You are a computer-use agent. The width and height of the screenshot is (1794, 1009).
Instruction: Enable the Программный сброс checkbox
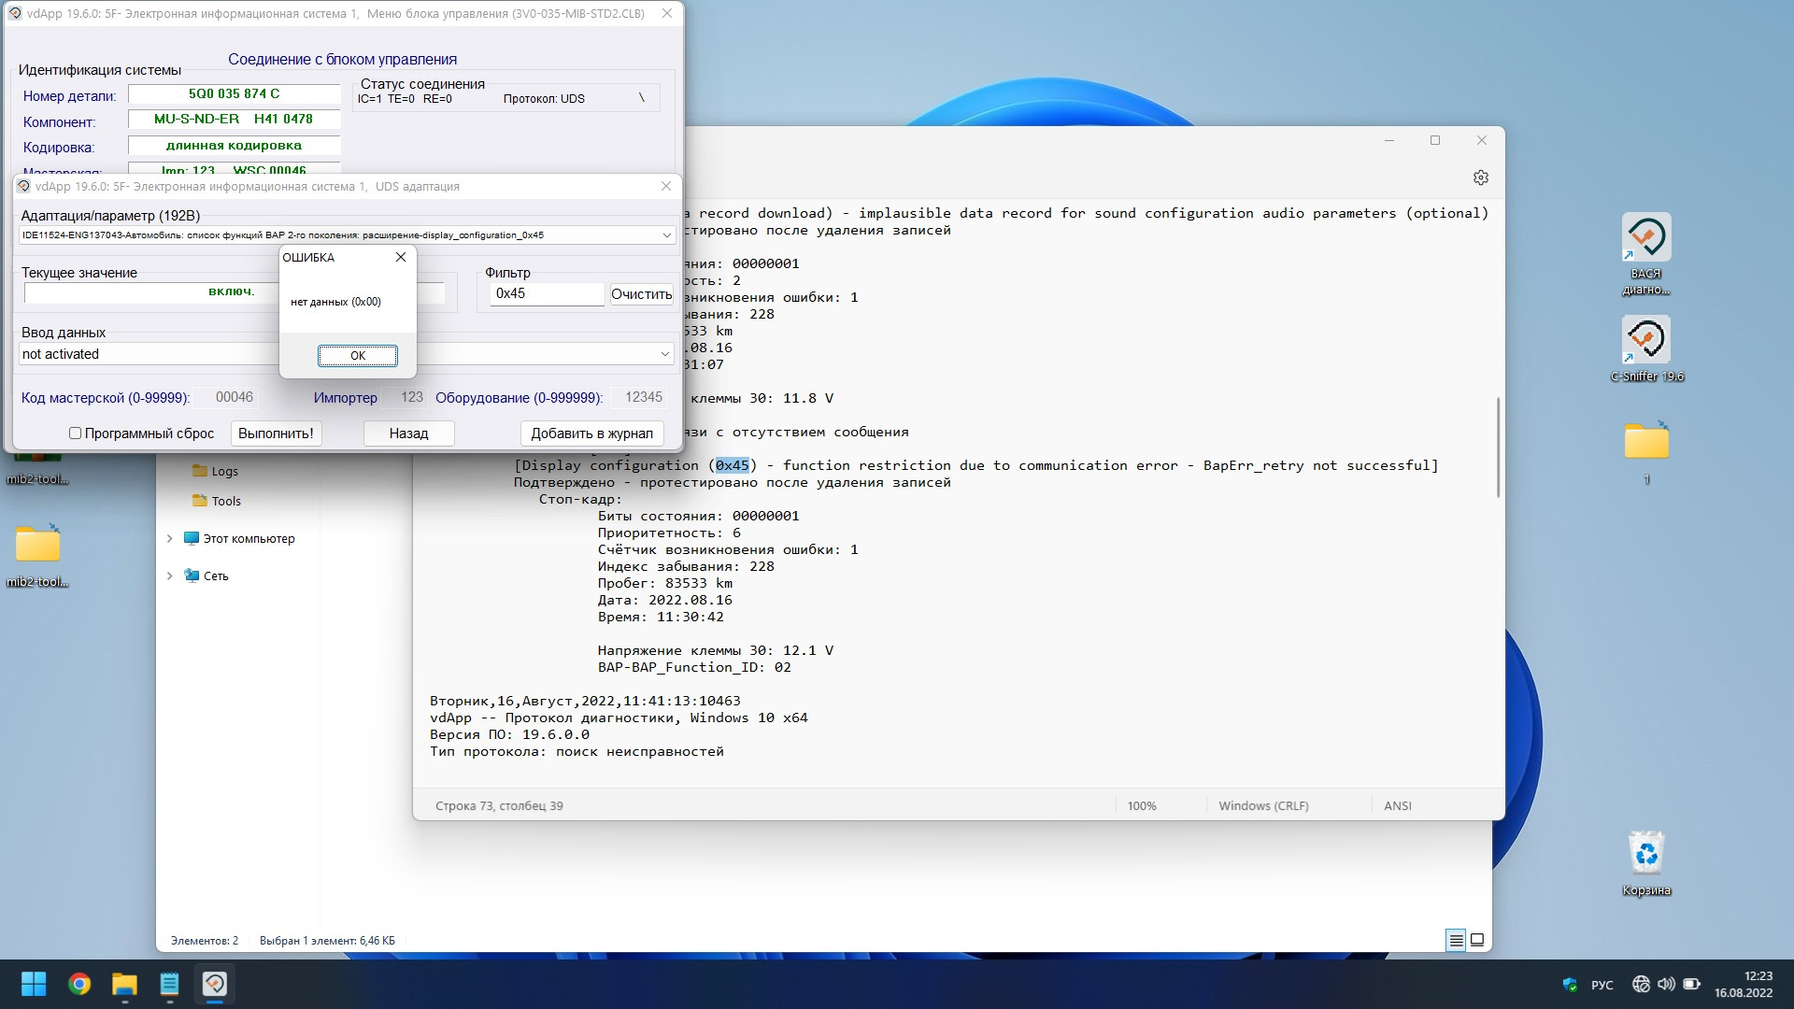pos(75,433)
